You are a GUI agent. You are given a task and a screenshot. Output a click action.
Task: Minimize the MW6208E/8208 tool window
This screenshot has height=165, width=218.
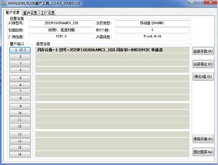coord(192,2)
